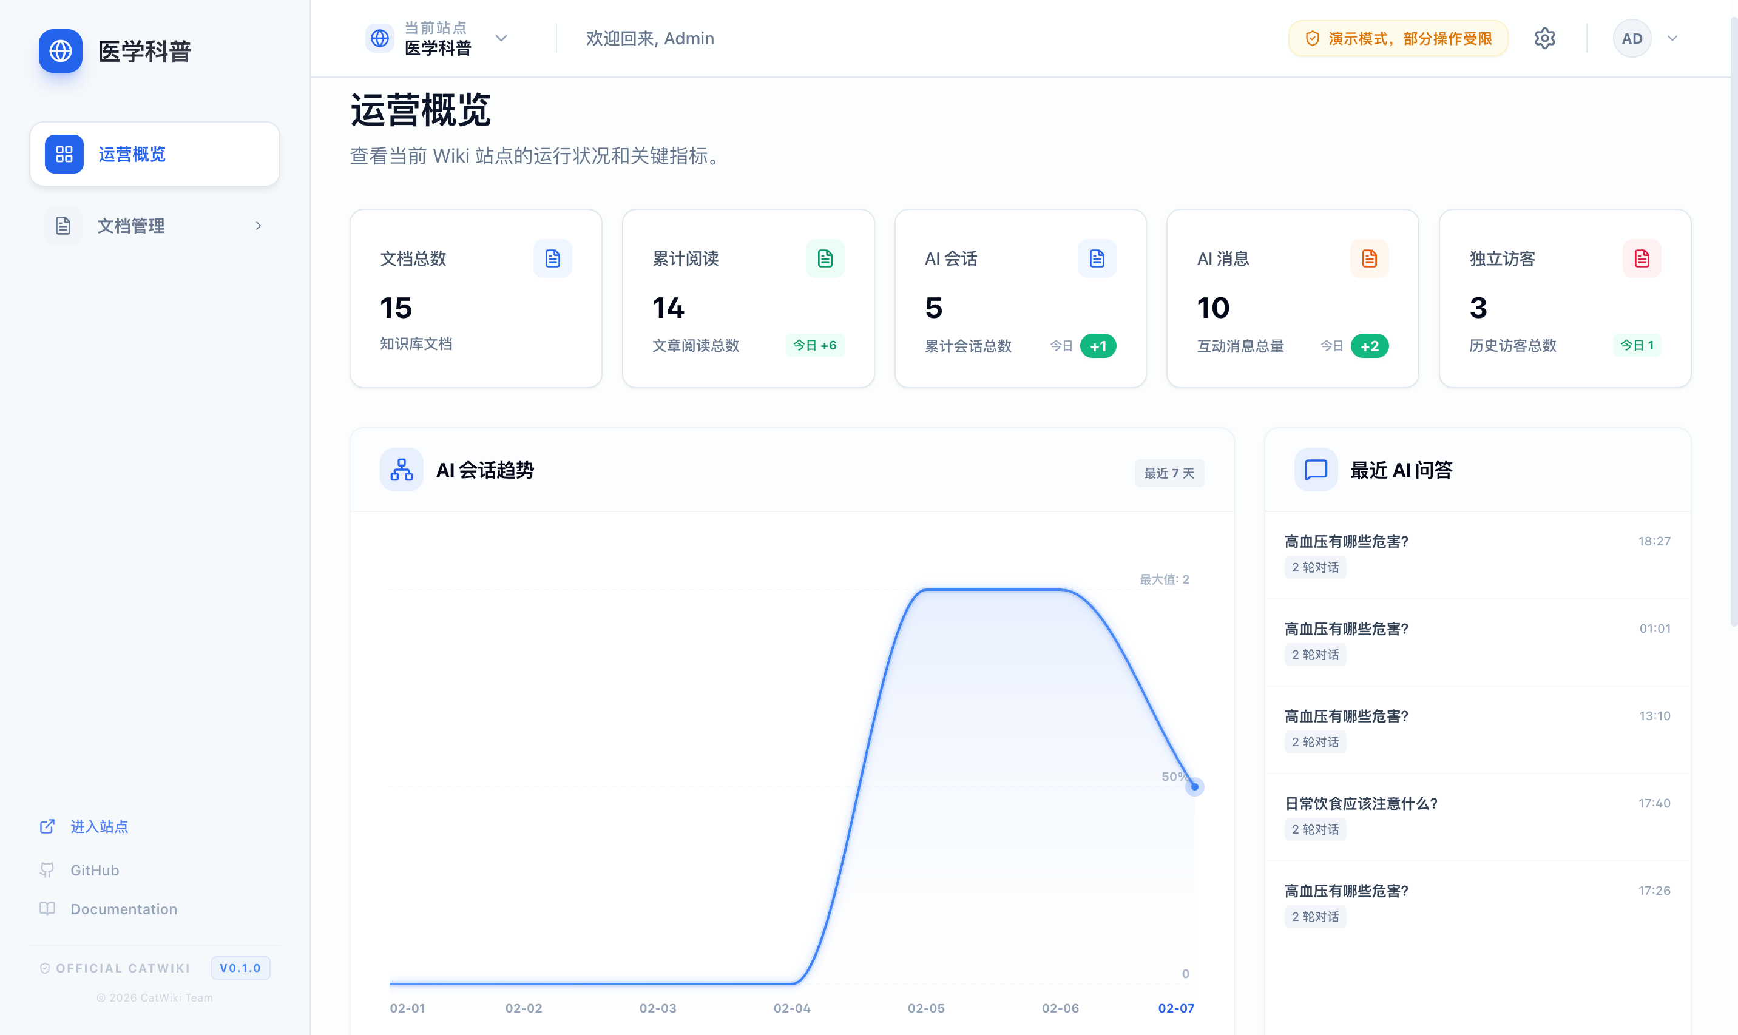1738x1035 pixels.
Task: Click the 累计阅读 card green icon
Action: [825, 258]
